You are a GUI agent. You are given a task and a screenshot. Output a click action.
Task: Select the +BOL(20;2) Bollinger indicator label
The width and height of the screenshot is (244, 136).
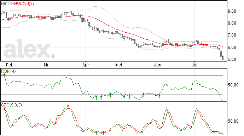click(23, 4)
